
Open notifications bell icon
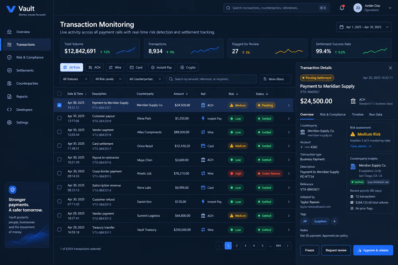click(x=342, y=8)
